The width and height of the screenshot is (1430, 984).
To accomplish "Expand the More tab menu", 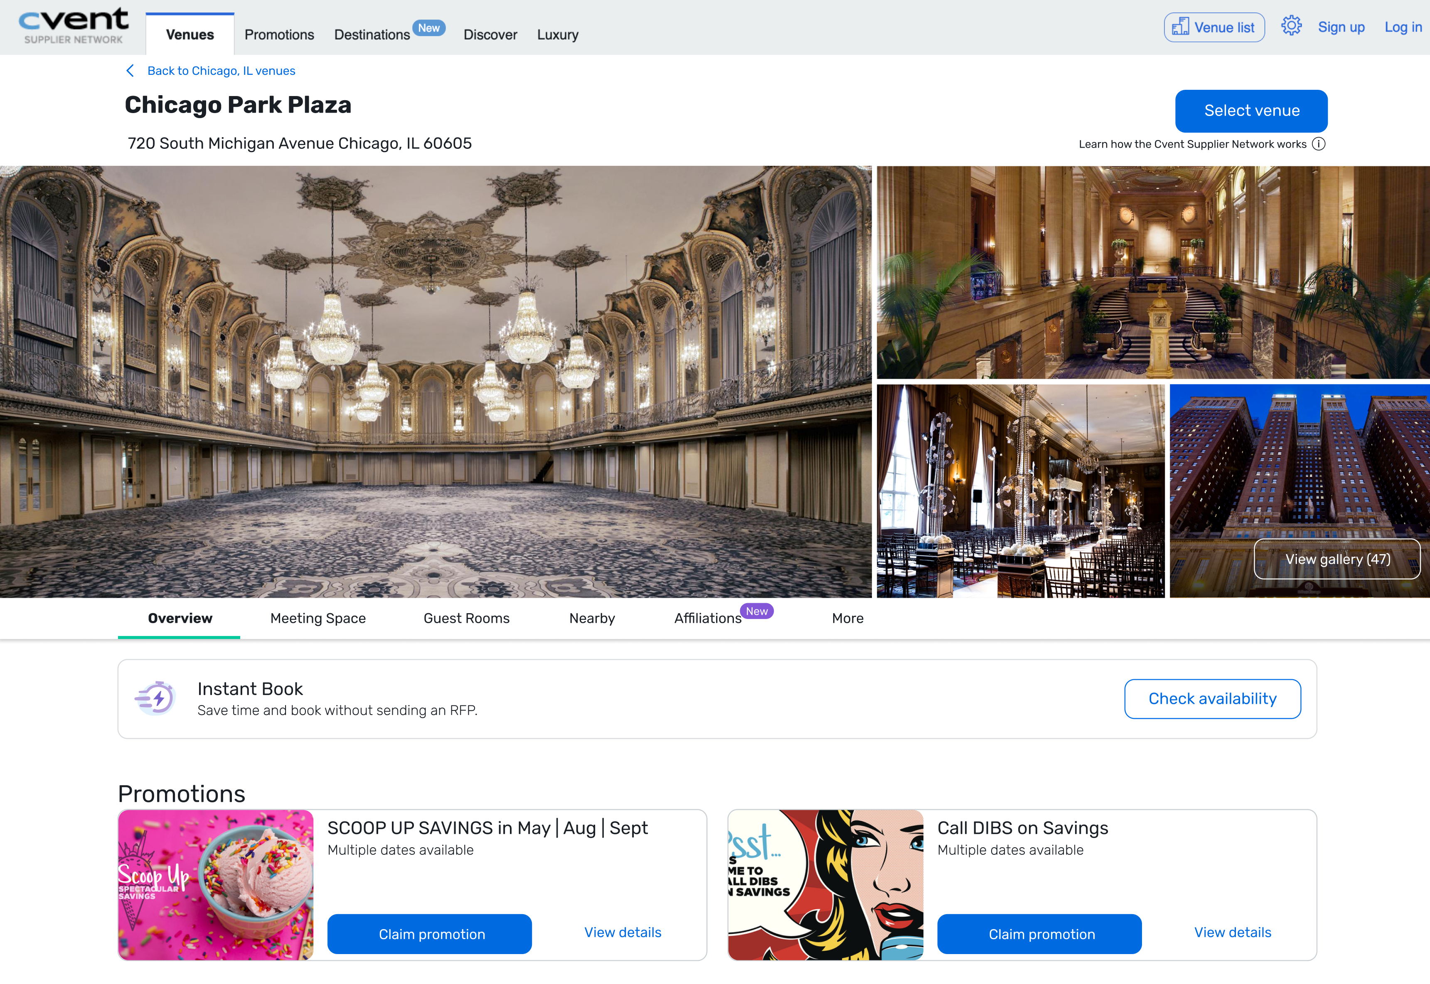I will 847,619.
